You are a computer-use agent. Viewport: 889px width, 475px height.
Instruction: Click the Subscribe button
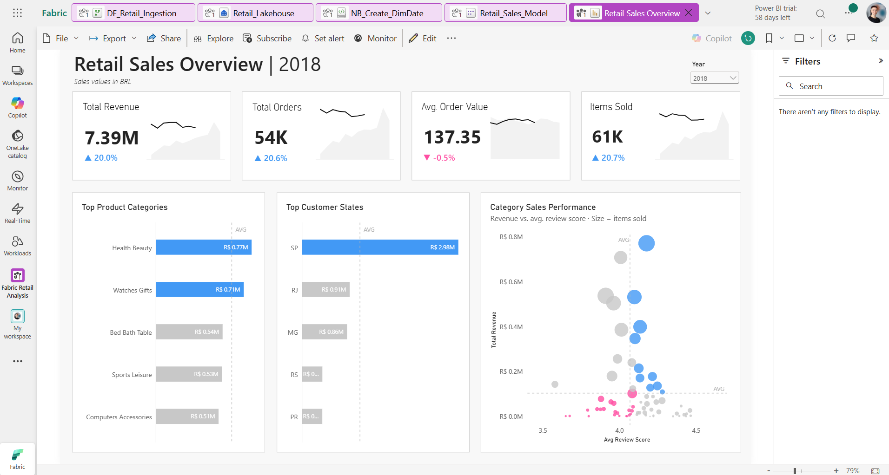click(267, 38)
